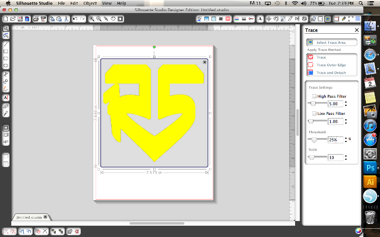Open the Trace window icon
The width and height of the screenshot is (380, 237).
pos(328,19)
